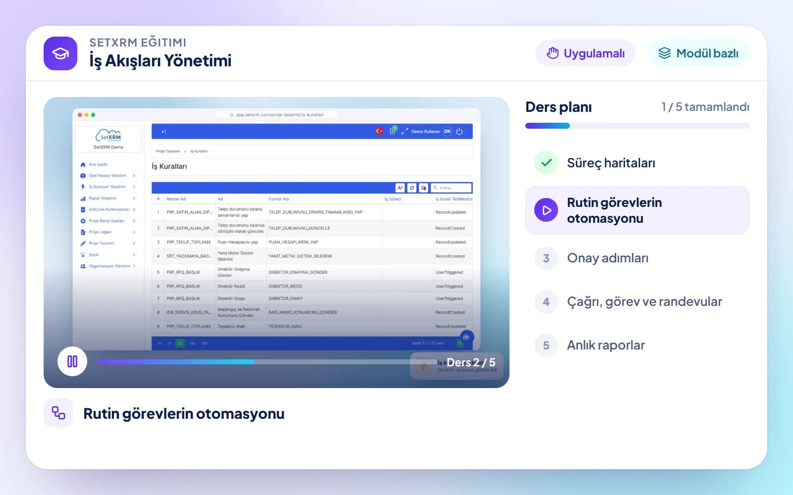Seek on the lesson video progress bar
This screenshot has width=793, height=495.
tap(267, 362)
